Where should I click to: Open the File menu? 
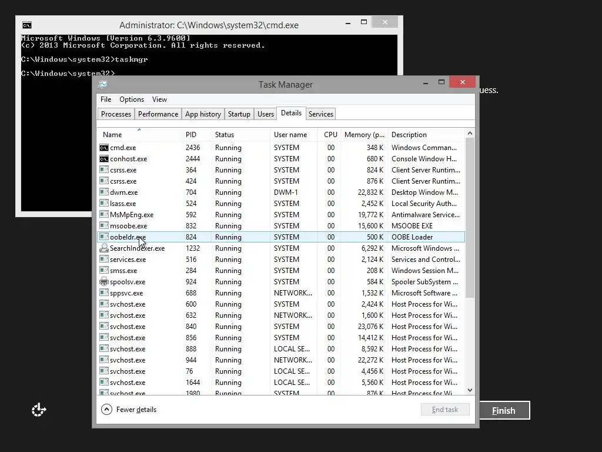(x=106, y=99)
